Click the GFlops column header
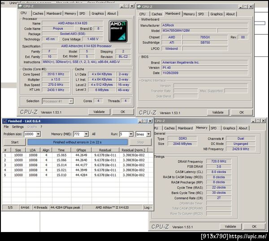 [81, 150]
